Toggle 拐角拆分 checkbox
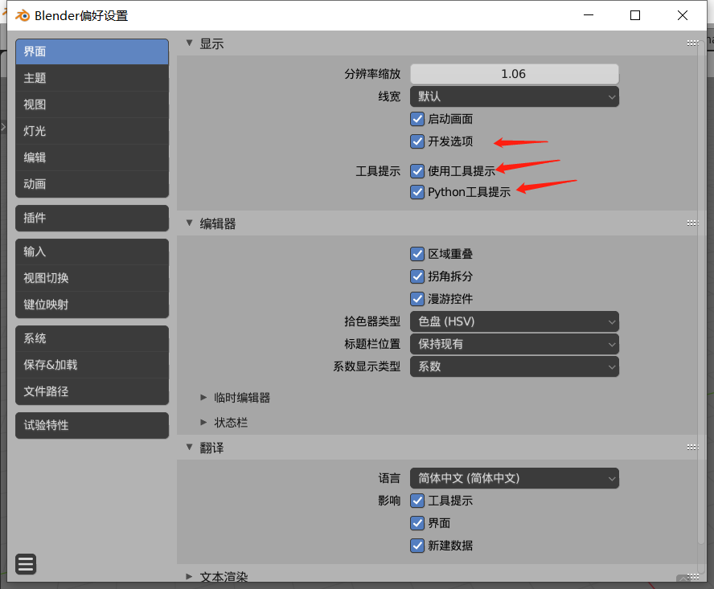The height and width of the screenshot is (589, 714). point(417,276)
